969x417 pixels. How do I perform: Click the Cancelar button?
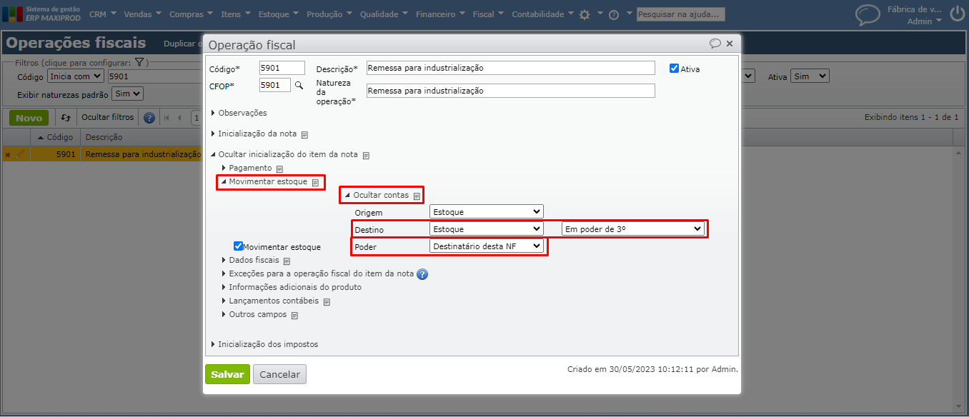[280, 374]
